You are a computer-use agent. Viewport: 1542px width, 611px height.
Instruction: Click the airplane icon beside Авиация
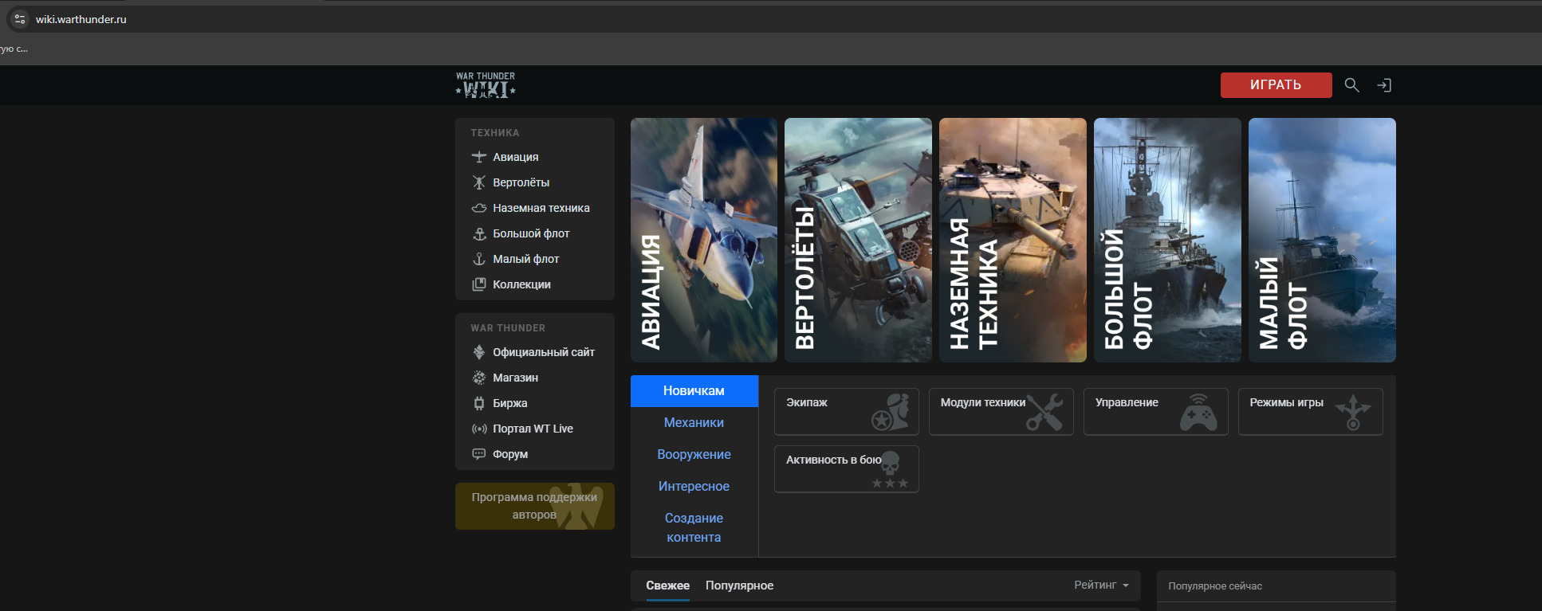point(479,157)
